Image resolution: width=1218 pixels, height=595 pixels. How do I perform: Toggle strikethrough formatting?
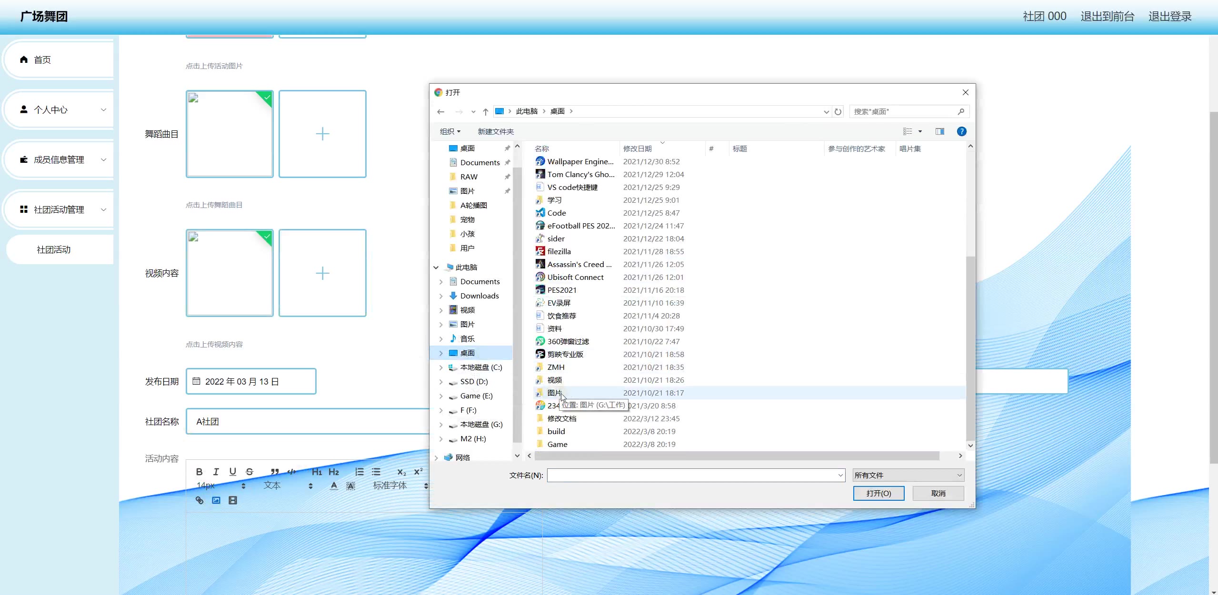[x=250, y=472]
